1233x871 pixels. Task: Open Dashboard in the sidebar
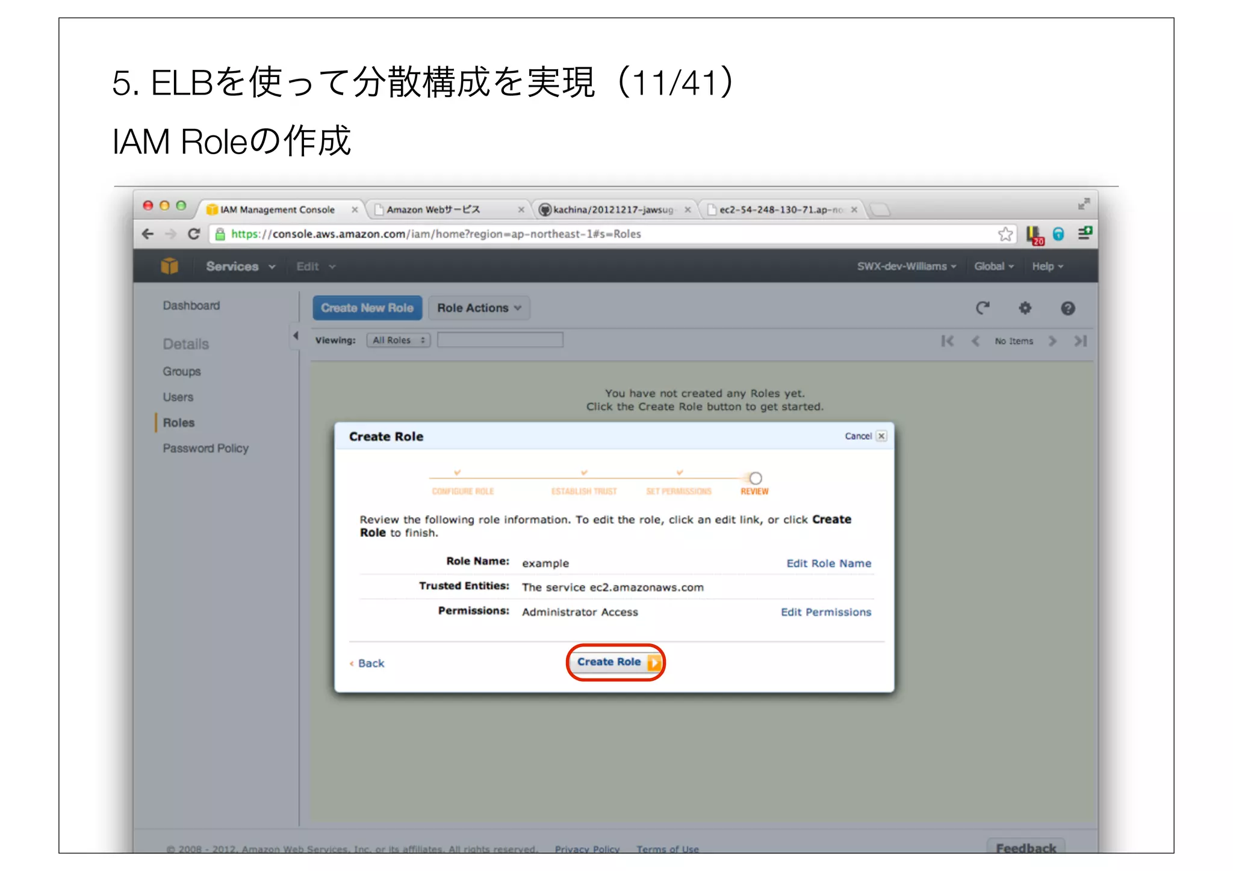pos(191,305)
